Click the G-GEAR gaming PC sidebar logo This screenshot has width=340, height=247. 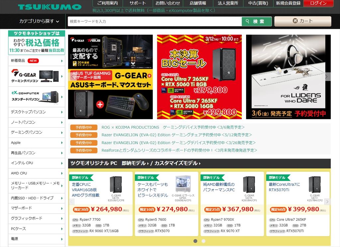tap(37, 76)
